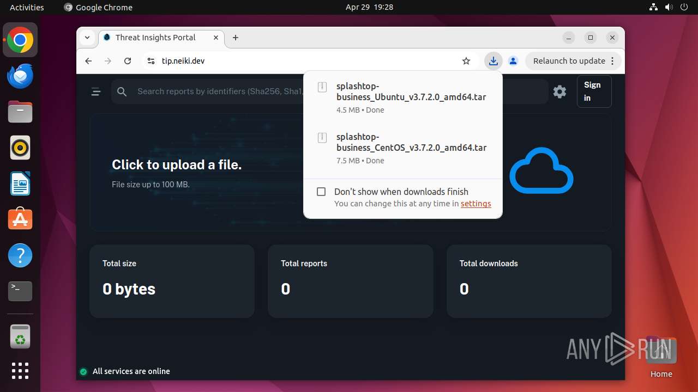The width and height of the screenshot is (698, 392).
Task: Click to upload a file area
Action: coord(350,173)
